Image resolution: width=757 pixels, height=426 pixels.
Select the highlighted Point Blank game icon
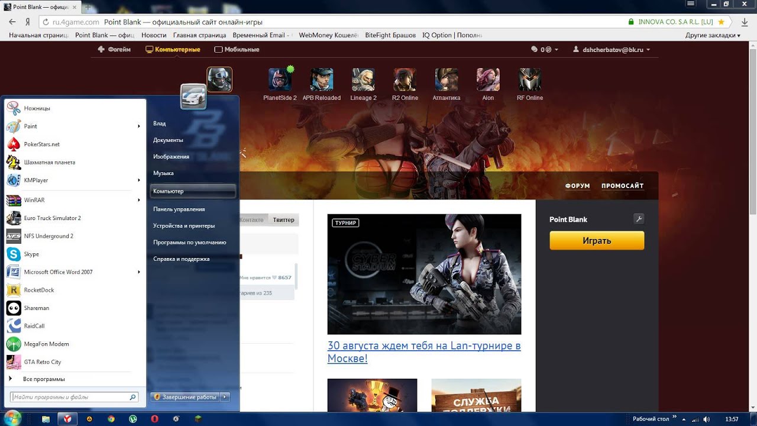219,79
